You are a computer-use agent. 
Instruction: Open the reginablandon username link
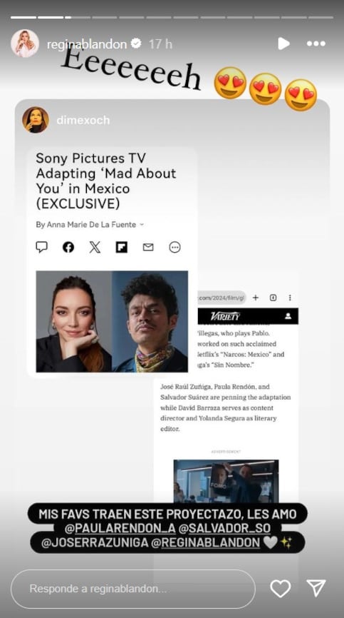(x=86, y=44)
